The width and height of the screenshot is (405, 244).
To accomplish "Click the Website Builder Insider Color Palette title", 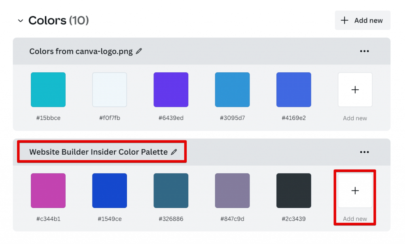I will pos(98,152).
